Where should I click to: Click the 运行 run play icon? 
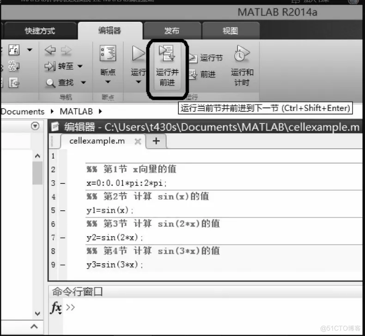[138, 53]
